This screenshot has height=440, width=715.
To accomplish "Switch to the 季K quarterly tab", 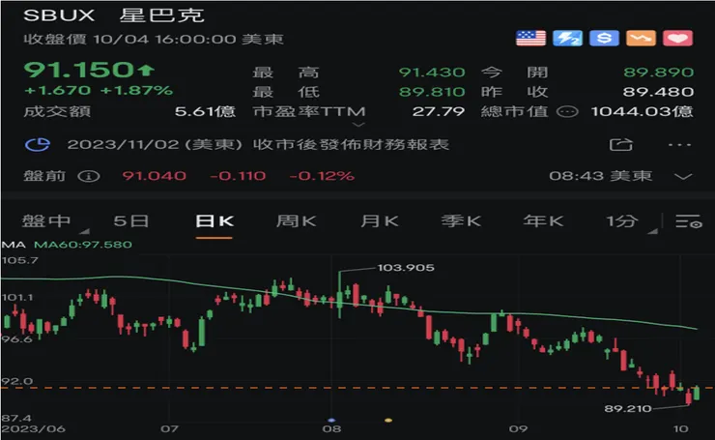I will [461, 221].
